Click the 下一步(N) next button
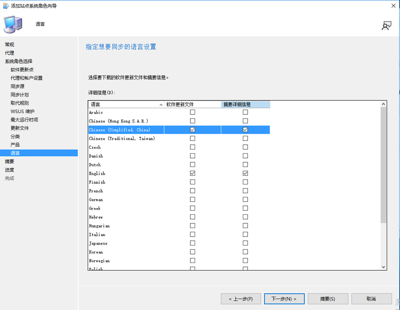This screenshot has height=310, width=400. tap(284, 299)
